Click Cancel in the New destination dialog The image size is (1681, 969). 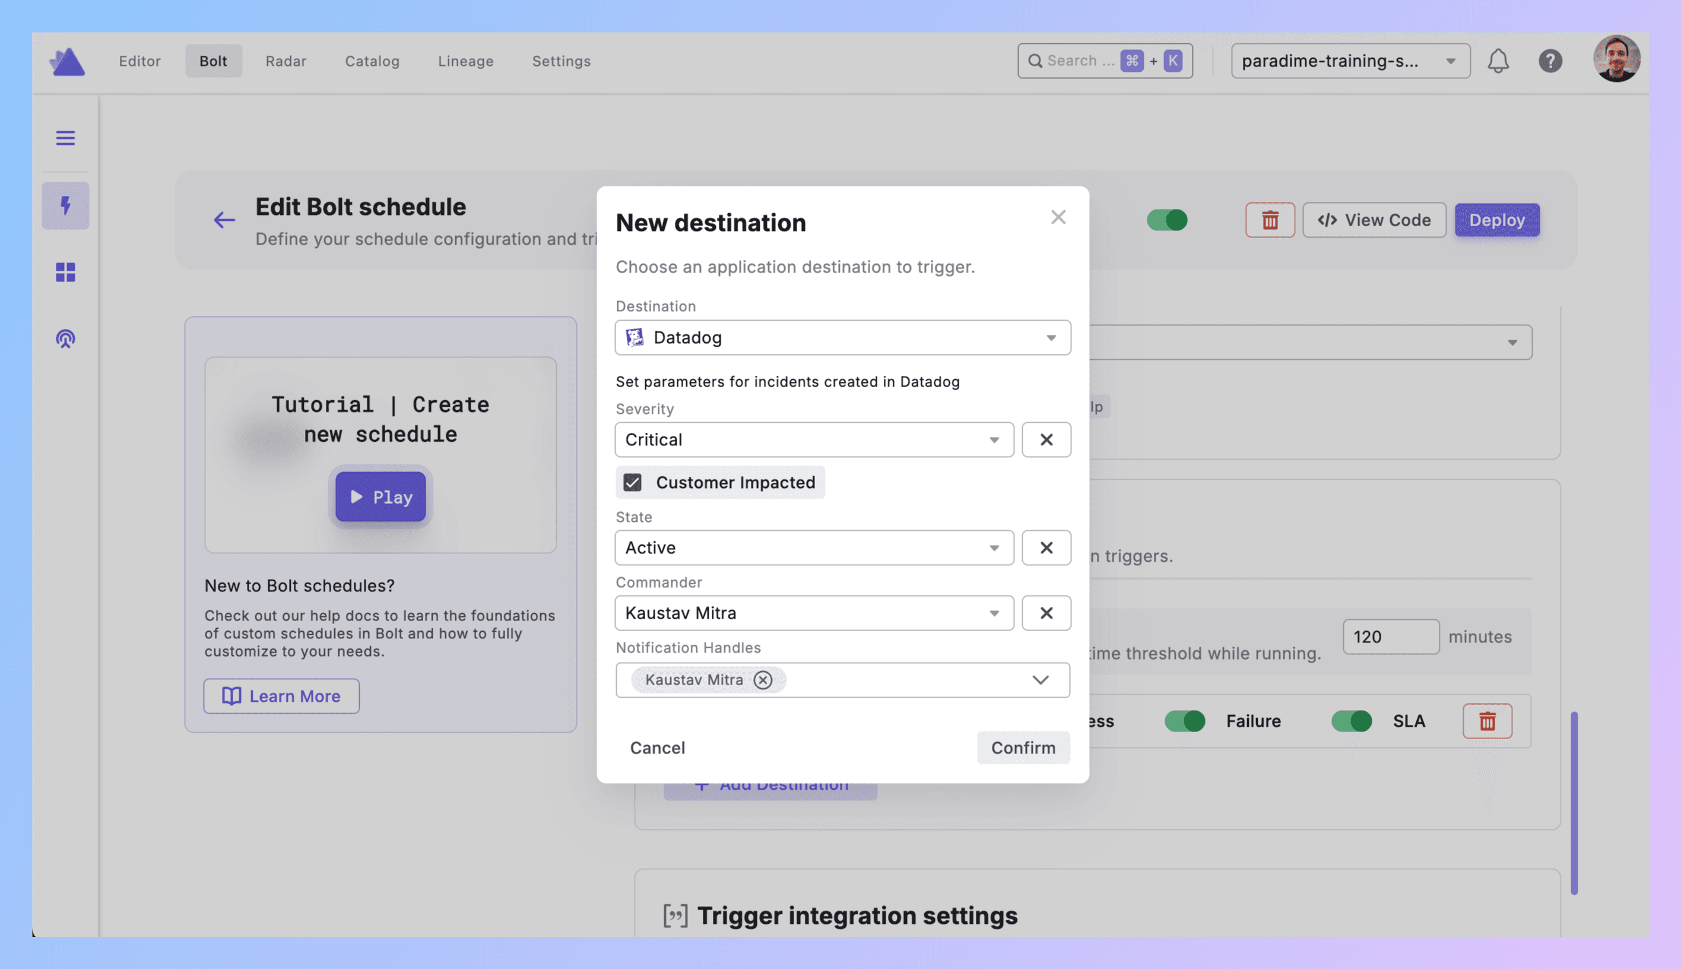(x=656, y=748)
